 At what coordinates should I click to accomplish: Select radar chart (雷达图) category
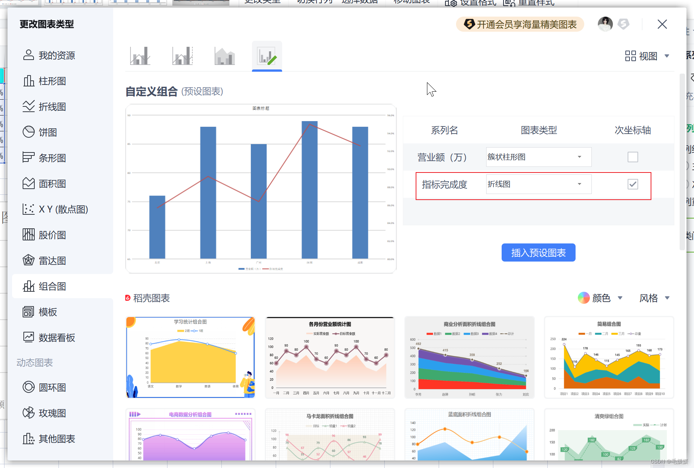click(45, 261)
